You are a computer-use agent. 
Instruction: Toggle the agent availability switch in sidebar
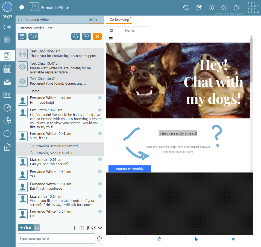7,27
